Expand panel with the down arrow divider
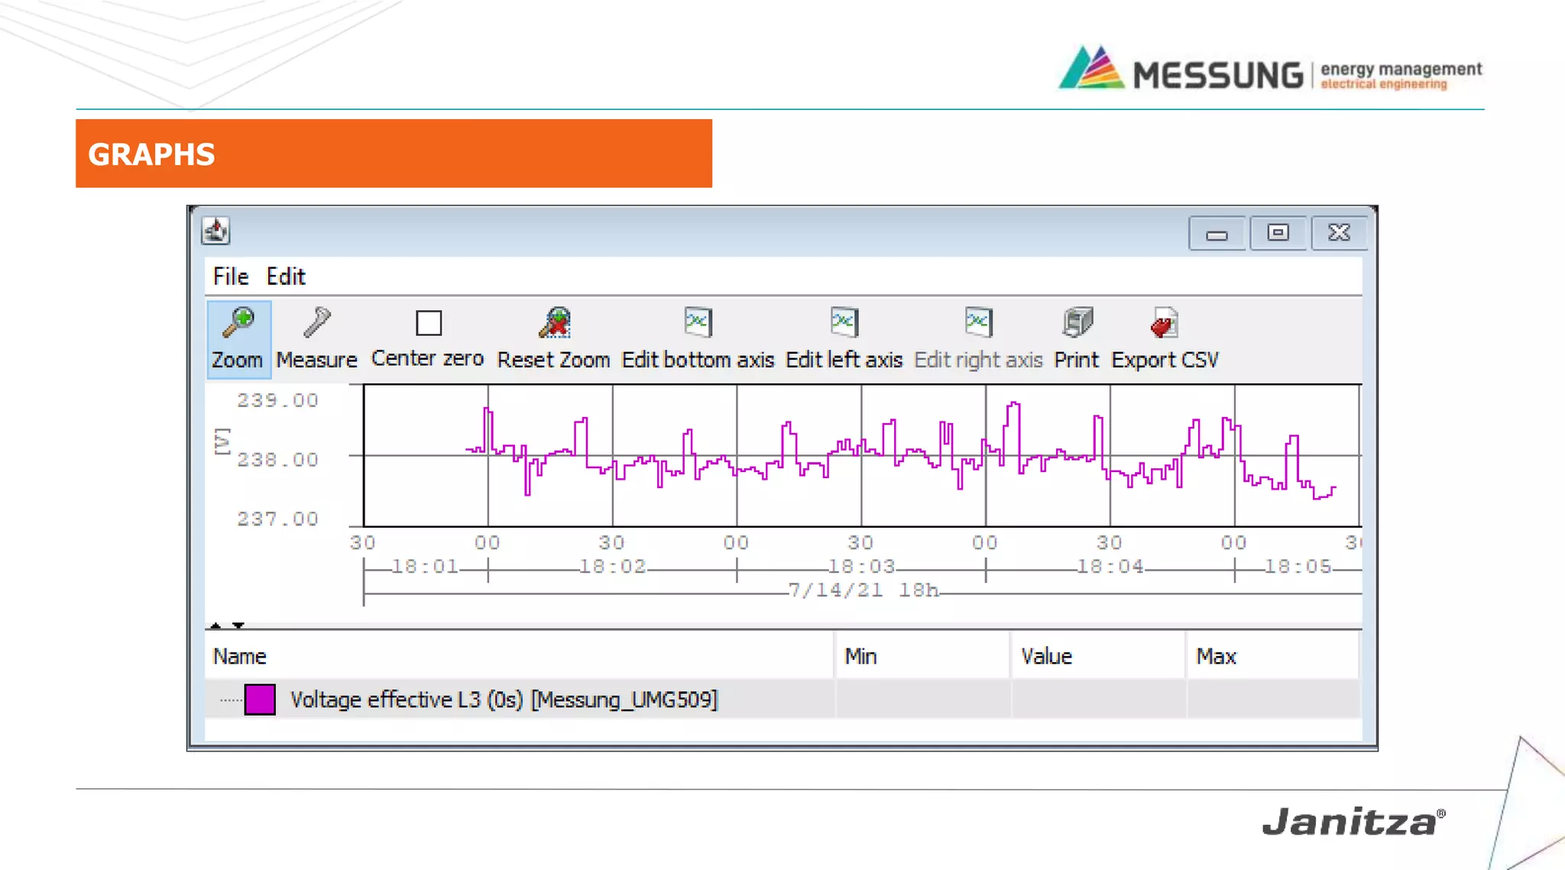Screen dimensions: 1565x870 238,626
